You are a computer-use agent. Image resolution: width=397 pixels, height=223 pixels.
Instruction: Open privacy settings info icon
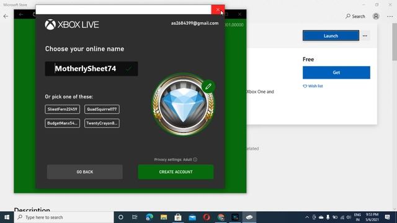click(x=195, y=160)
